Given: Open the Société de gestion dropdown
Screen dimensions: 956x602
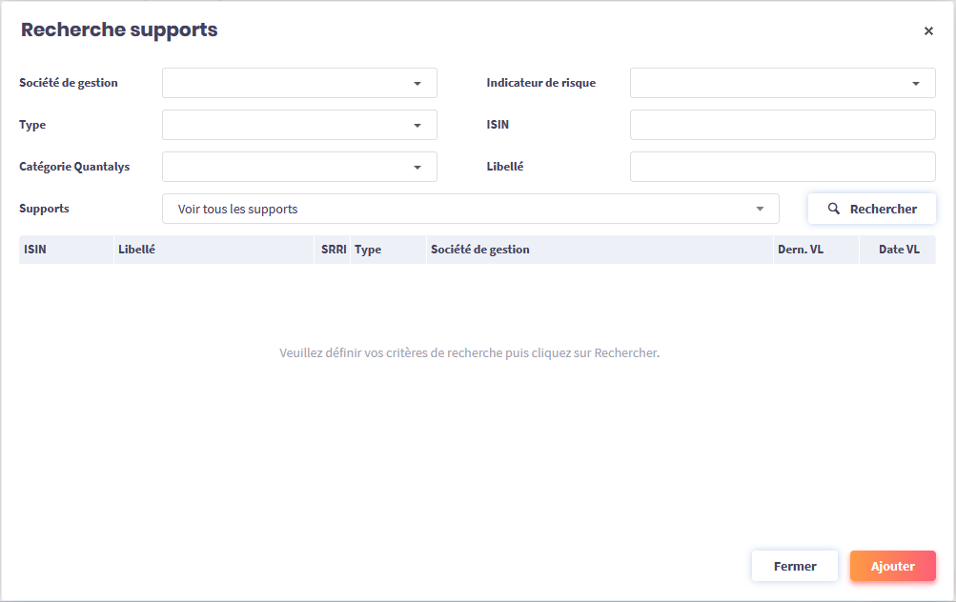Looking at the screenshot, I should coord(299,83).
